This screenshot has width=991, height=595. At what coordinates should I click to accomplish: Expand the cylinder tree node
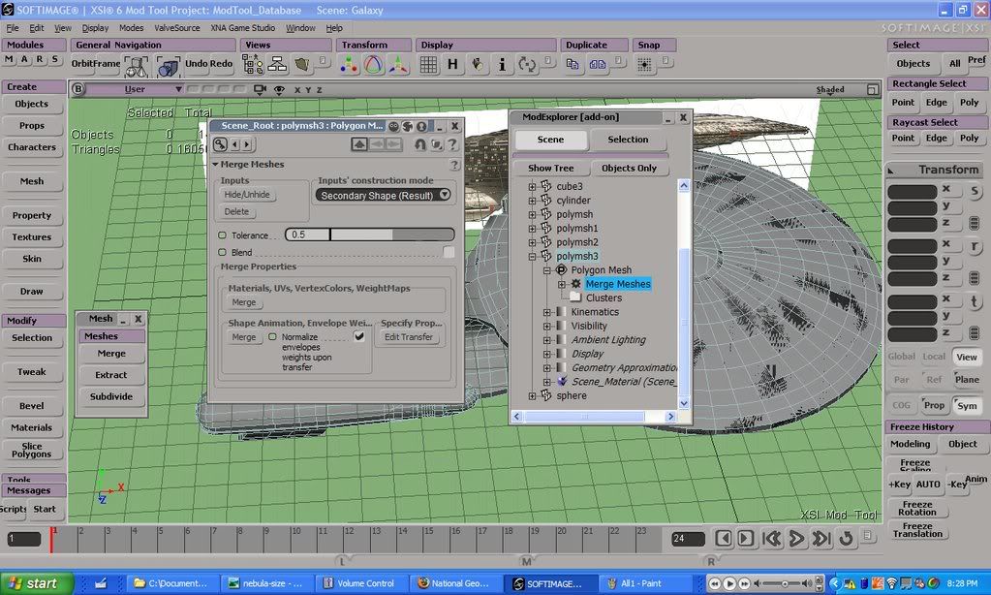532,201
